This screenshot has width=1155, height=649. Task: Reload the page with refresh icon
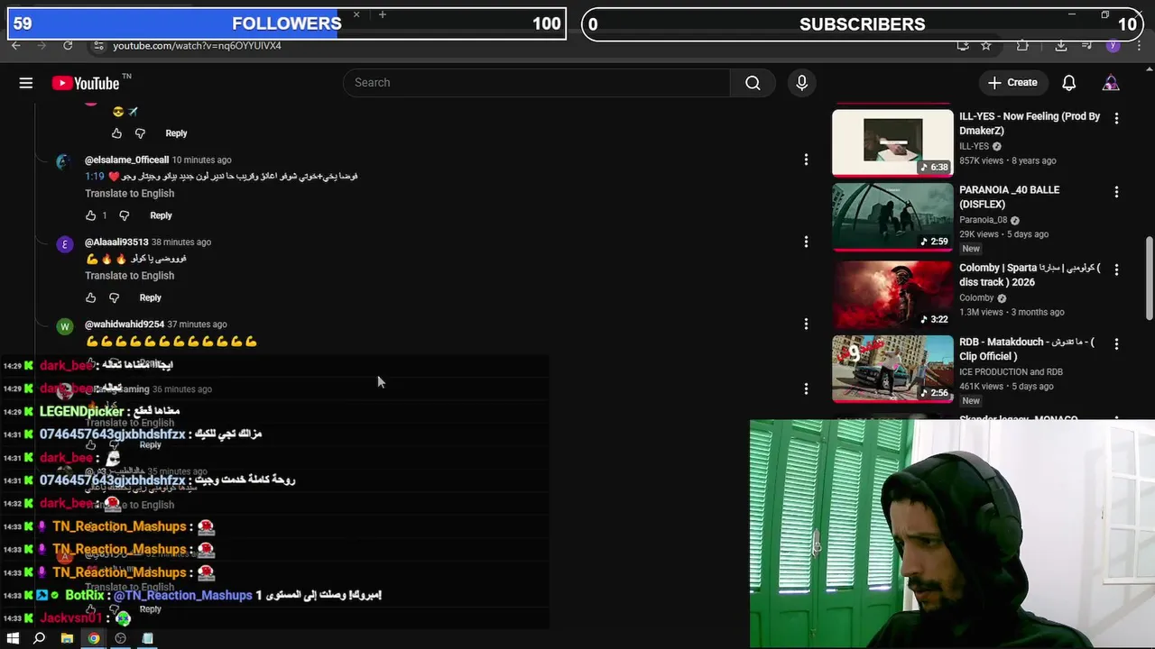tap(68, 45)
